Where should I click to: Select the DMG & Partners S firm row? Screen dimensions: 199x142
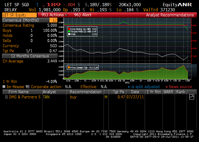[x=25, y=97]
